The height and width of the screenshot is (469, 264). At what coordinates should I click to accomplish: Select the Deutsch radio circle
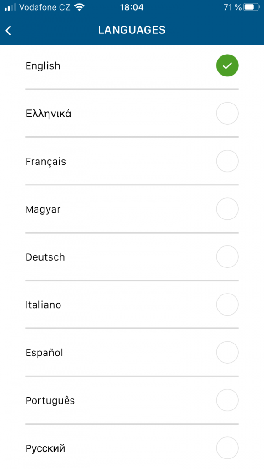(227, 257)
